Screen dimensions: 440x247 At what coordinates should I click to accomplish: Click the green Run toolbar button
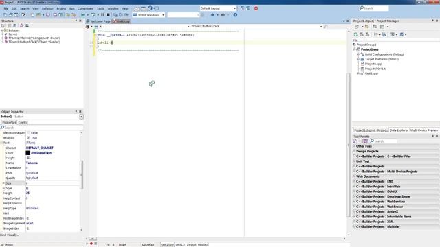[82, 15]
